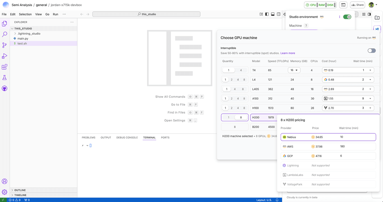Choose the Nebius provider row
383x202 pixels.
click(328, 137)
